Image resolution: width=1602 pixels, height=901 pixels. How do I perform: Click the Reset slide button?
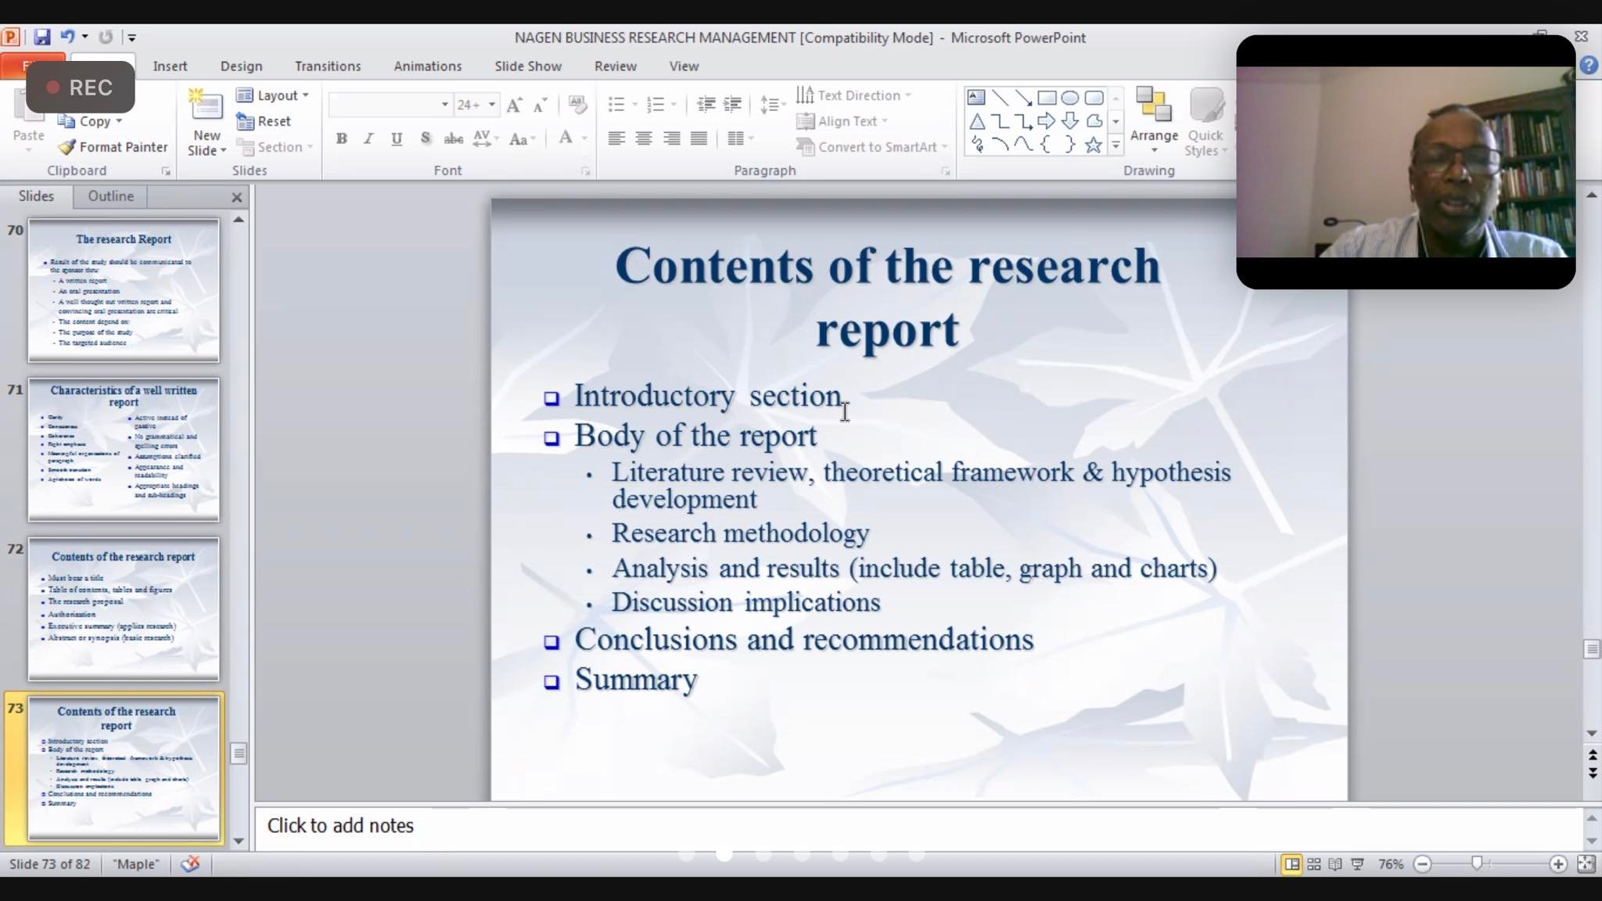(264, 121)
